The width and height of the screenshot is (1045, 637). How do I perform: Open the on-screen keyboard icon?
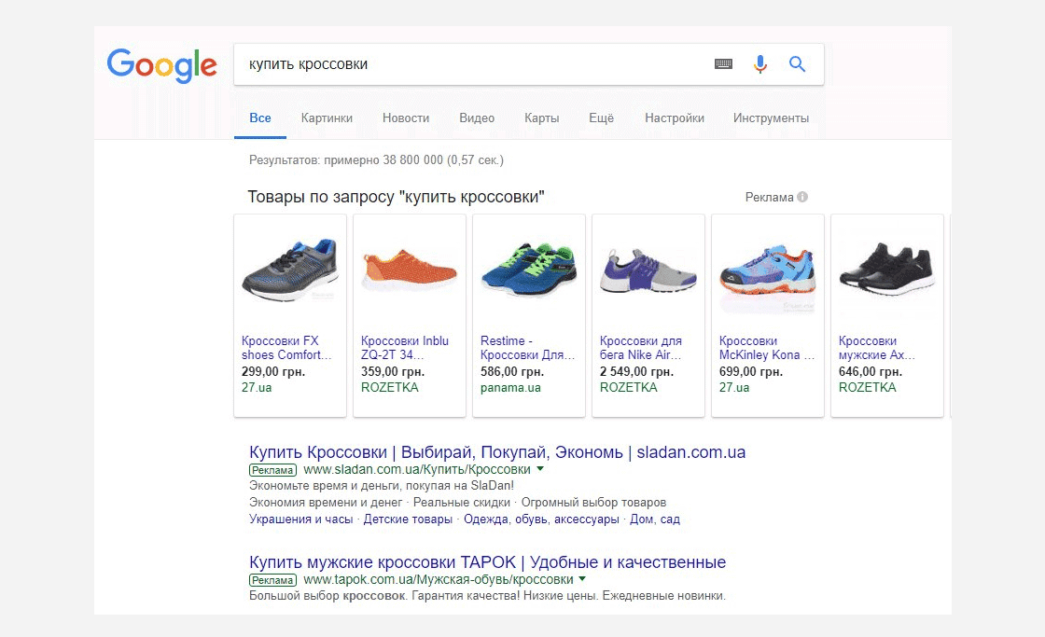click(x=723, y=64)
